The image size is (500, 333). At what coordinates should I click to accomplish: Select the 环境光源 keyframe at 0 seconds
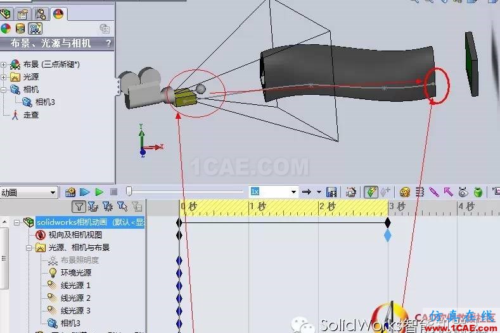[179, 273]
